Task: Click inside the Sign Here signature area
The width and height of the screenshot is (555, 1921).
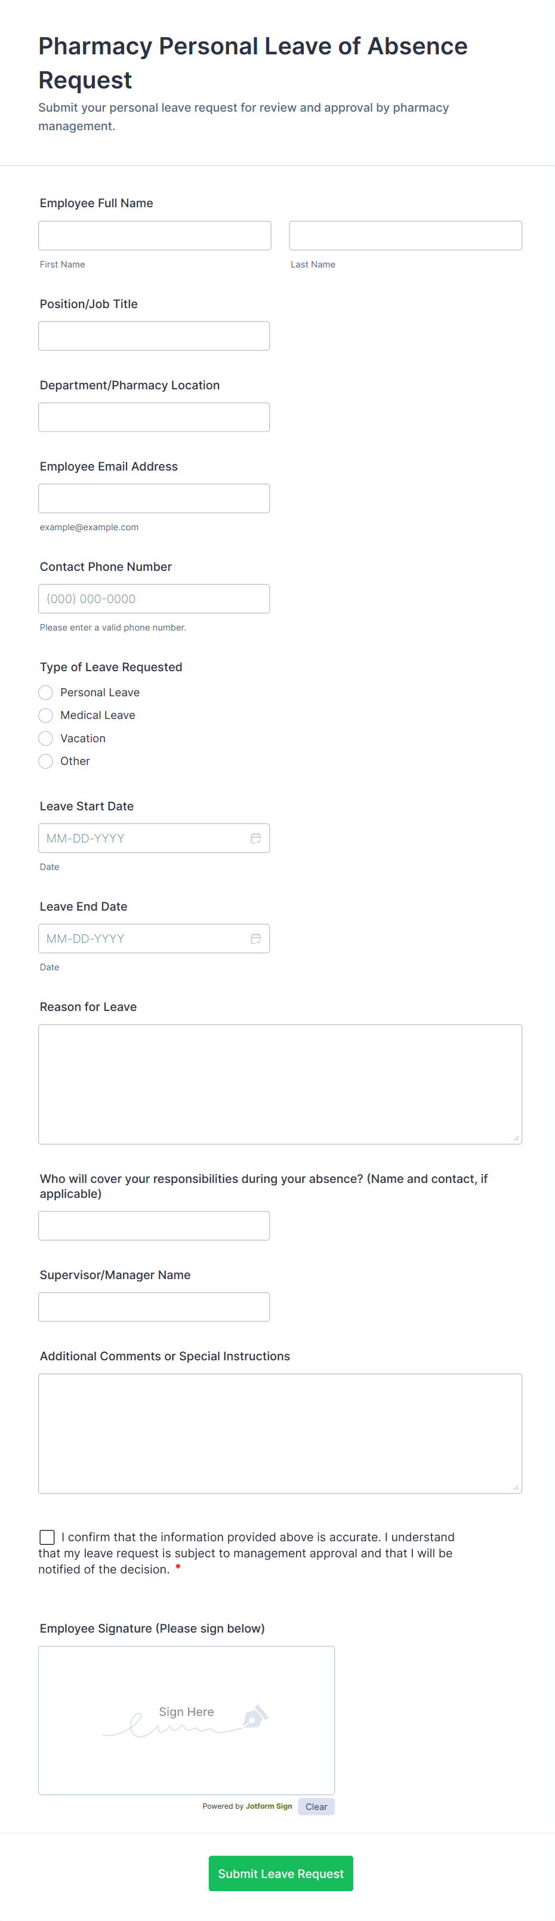Action: [x=186, y=1715]
